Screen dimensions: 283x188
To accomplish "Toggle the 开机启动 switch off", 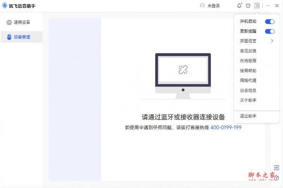I will click(270, 22).
